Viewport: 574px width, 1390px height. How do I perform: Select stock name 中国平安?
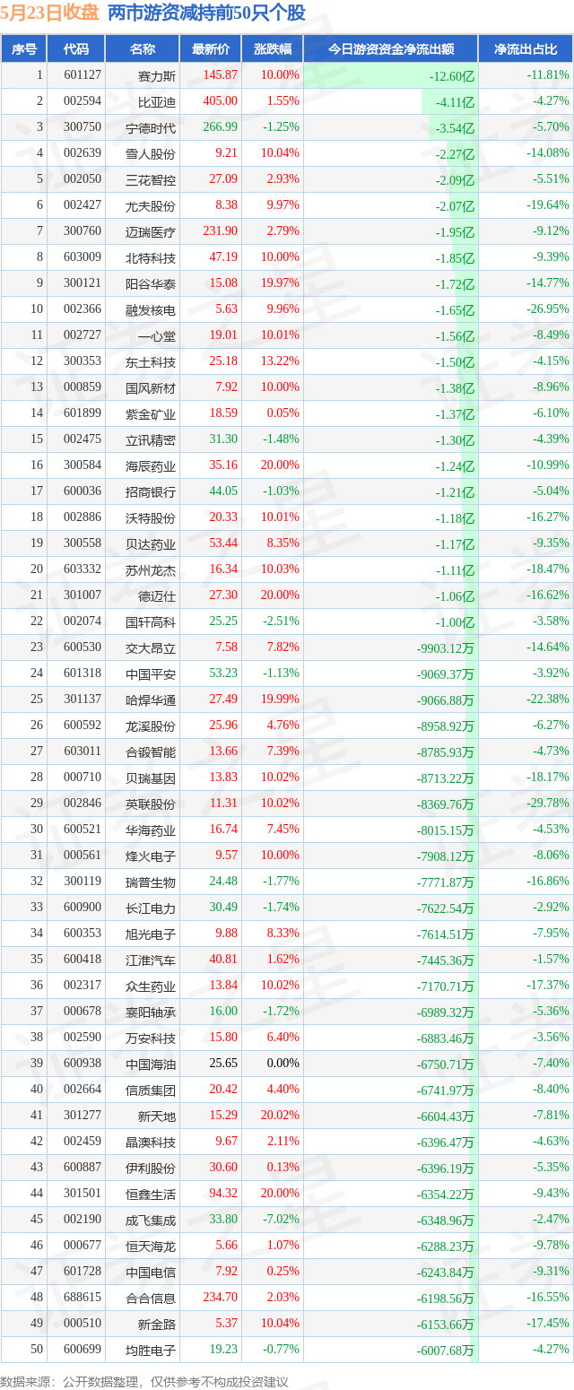151,673
